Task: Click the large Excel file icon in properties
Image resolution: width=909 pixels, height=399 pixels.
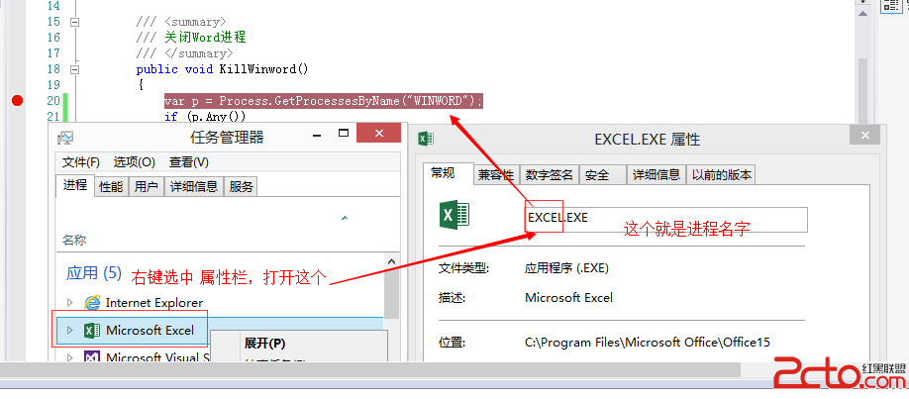Action: coord(455,214)
